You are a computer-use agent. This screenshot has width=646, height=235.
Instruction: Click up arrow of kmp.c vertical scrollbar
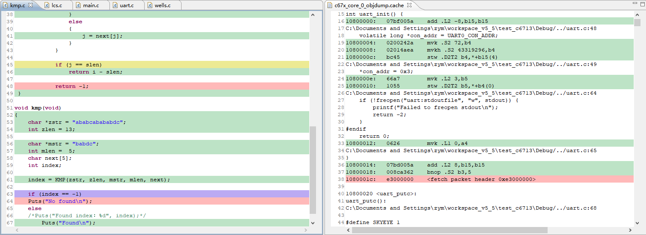point(313,14)
